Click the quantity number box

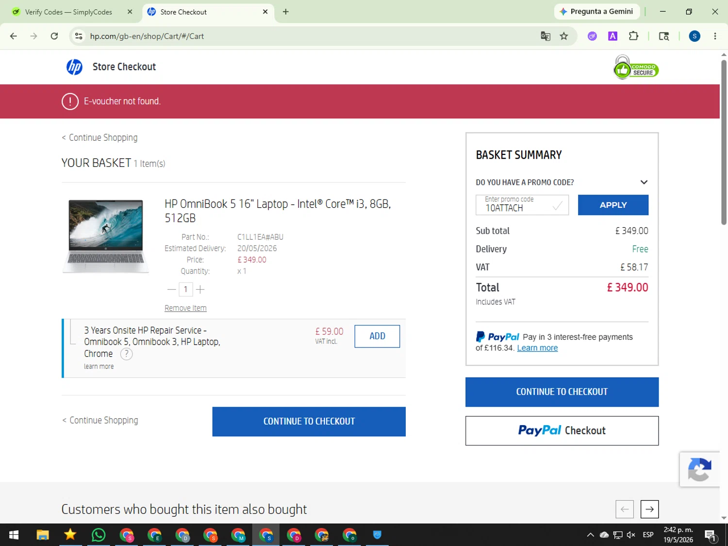185,290
